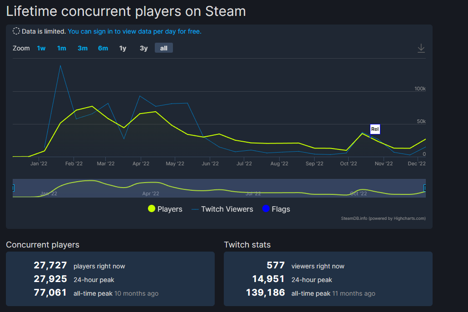Click the 77,061 all-time peak value
The height and width of the screenshot is (312, 468).
(50, 292)
